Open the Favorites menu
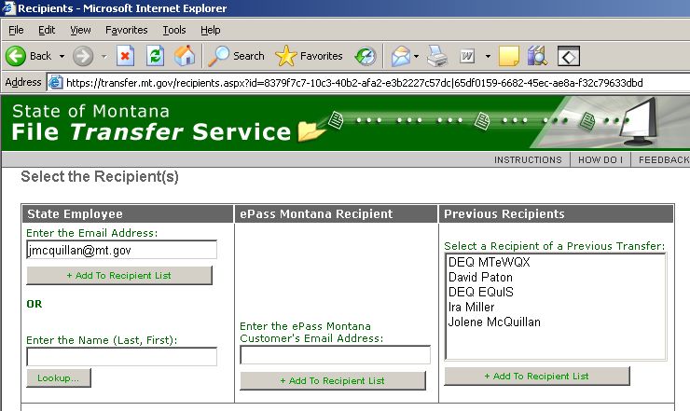Screen dimensions: 690x411 click(126, 30)
